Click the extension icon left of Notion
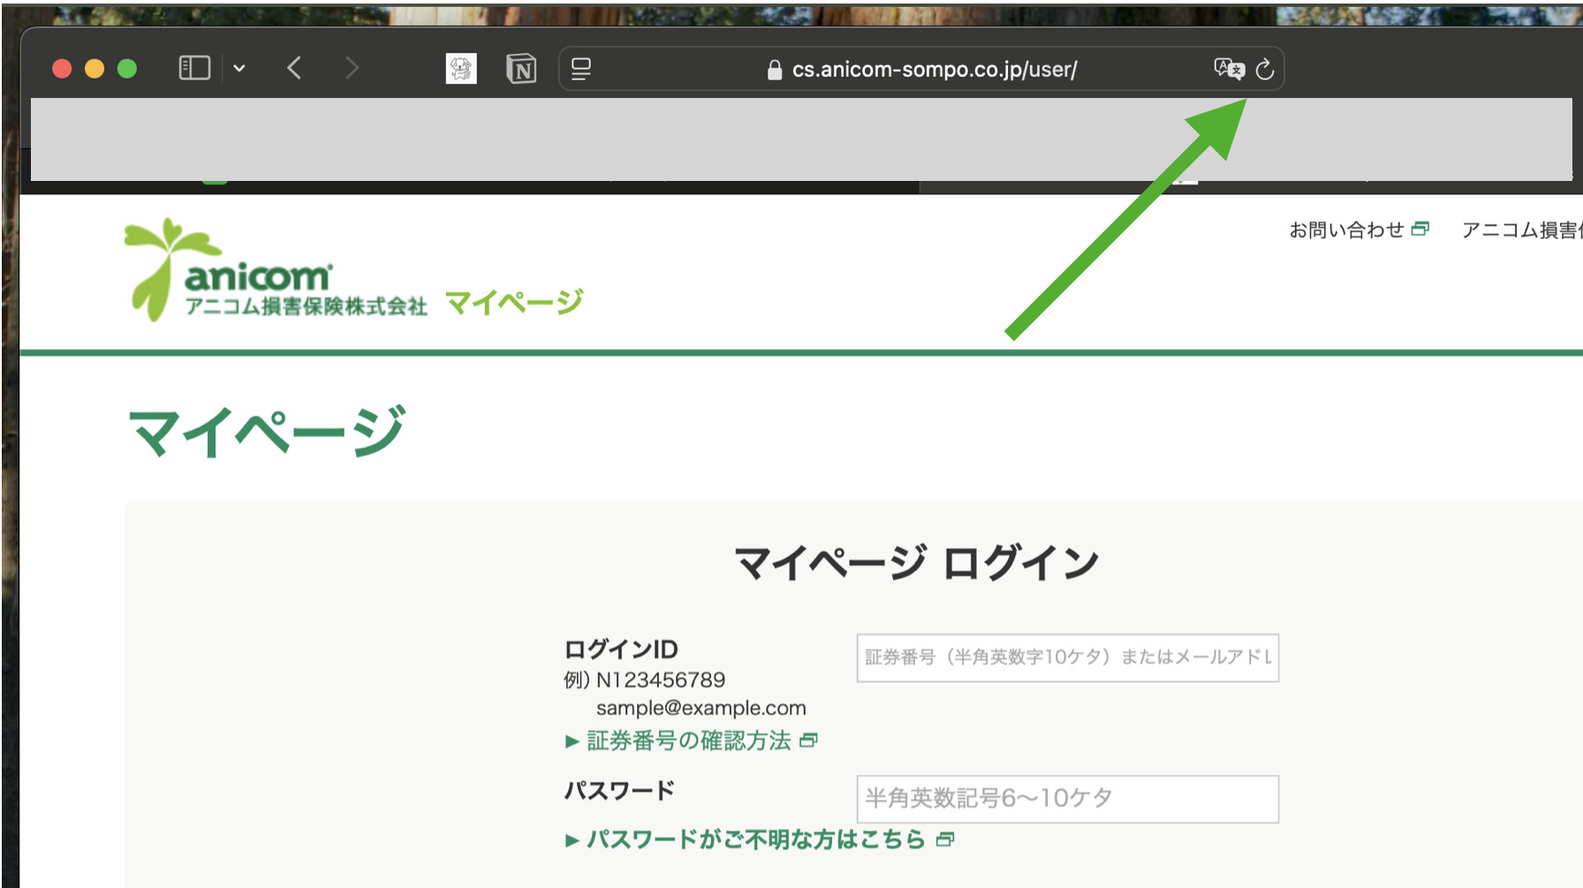The height and width of the screenshot is (888, 1583). click(461, 69)
